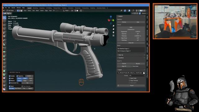Toggle the Loose checkbox in Clean Up
The image size is (199, 112).
point(10,78)
